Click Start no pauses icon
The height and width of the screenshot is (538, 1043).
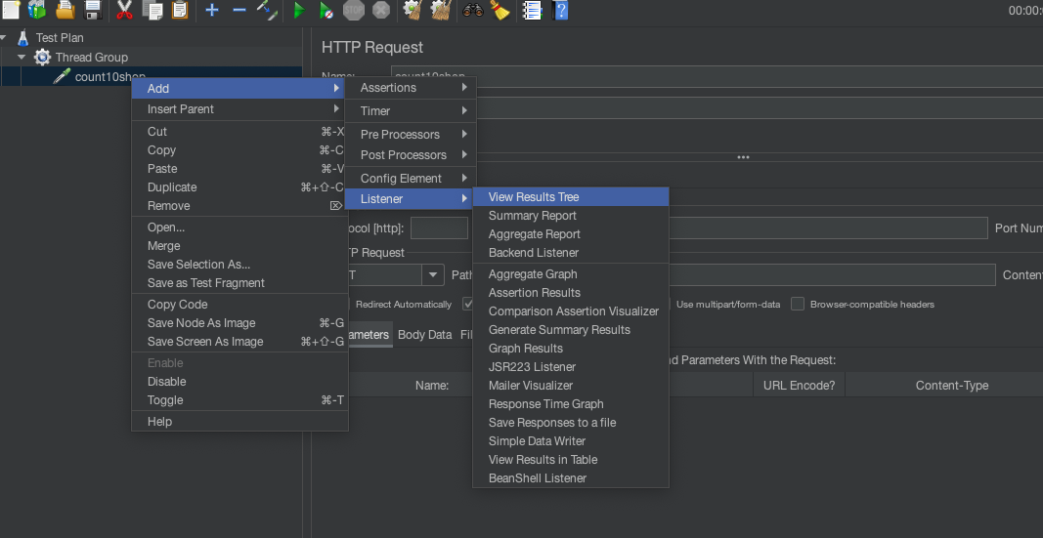coord(326,10)
